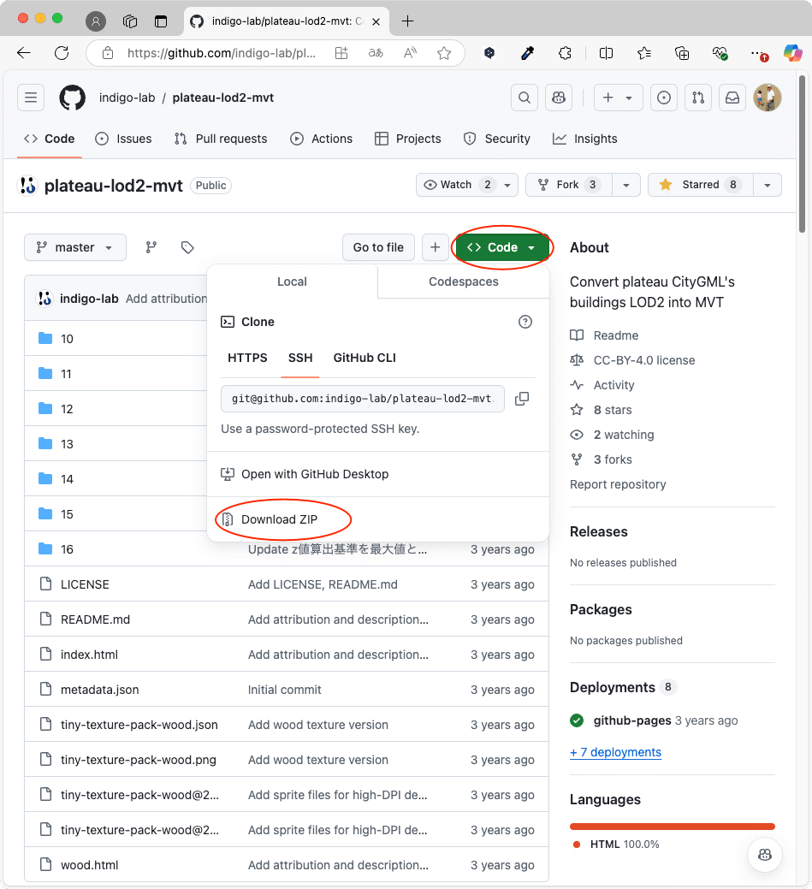Toggle the Starred button
This screenshot has height=889, width=812.
click(x=701, y=185)
